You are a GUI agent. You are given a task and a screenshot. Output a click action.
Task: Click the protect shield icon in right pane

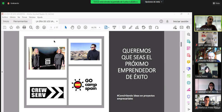(x=189, y=97)
